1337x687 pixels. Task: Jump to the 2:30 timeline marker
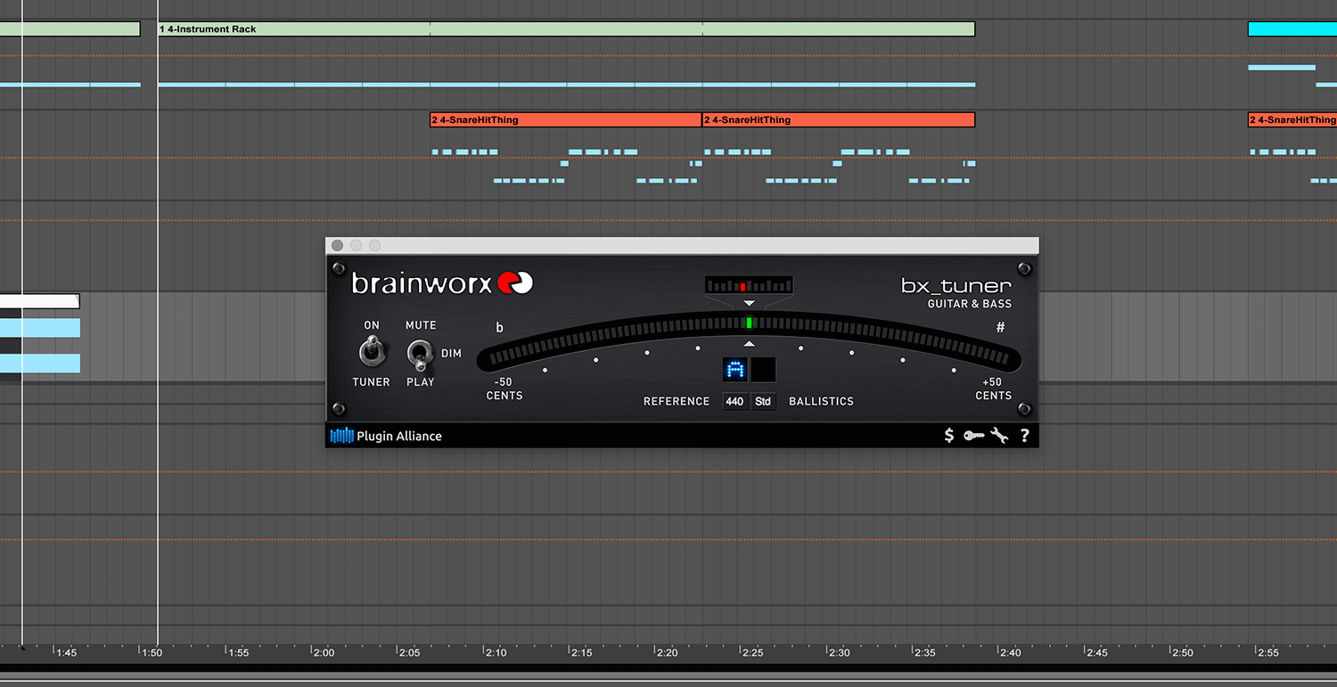[839, 653]
